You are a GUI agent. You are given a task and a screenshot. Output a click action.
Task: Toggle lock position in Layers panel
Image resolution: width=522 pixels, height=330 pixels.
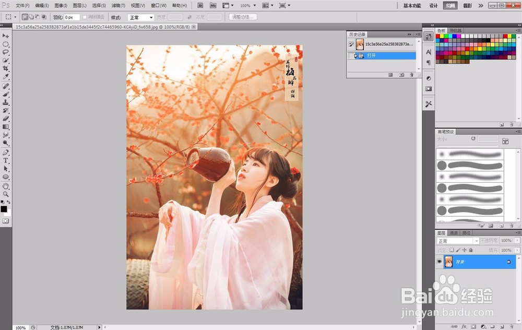(465, 250)
